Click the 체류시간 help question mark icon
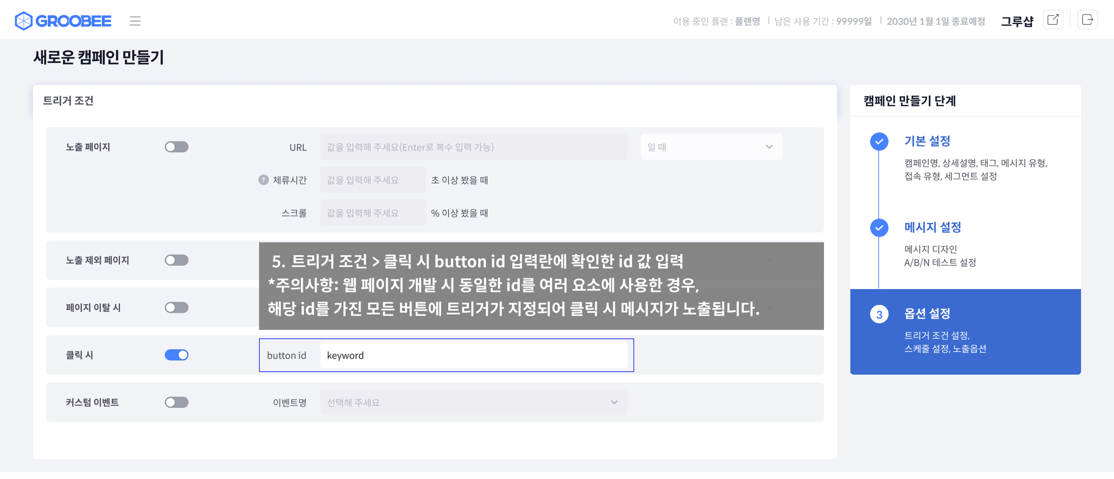1114x479 pixels. click(x=263, y=180)
